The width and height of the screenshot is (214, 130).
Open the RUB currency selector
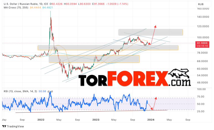pyautogui.click(x=203, y=4)
